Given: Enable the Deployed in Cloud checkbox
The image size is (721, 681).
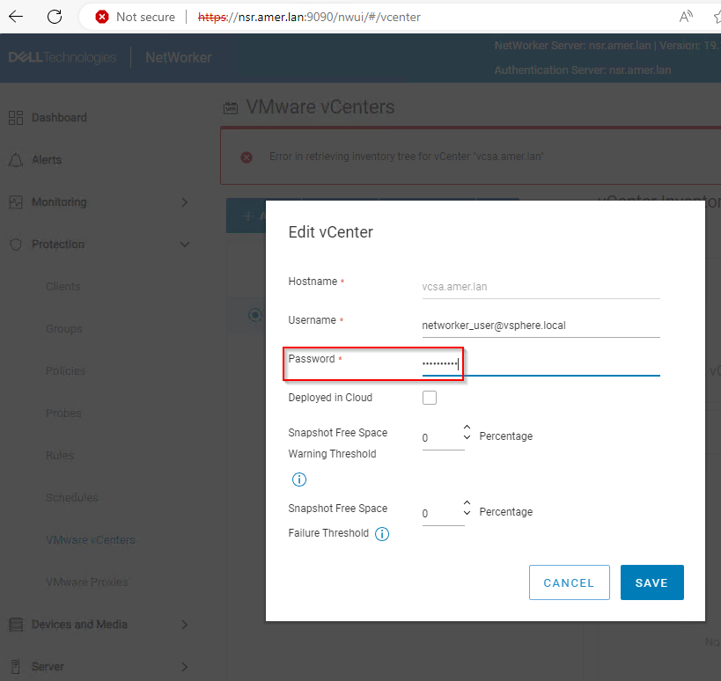Looking at the screenshot, I should 429,397.
